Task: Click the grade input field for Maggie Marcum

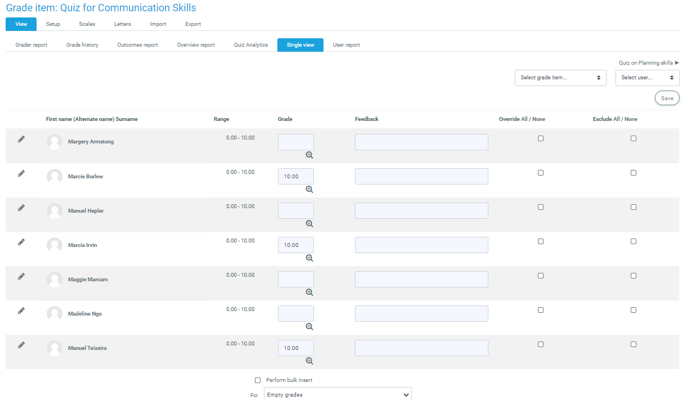Action: 296,280
